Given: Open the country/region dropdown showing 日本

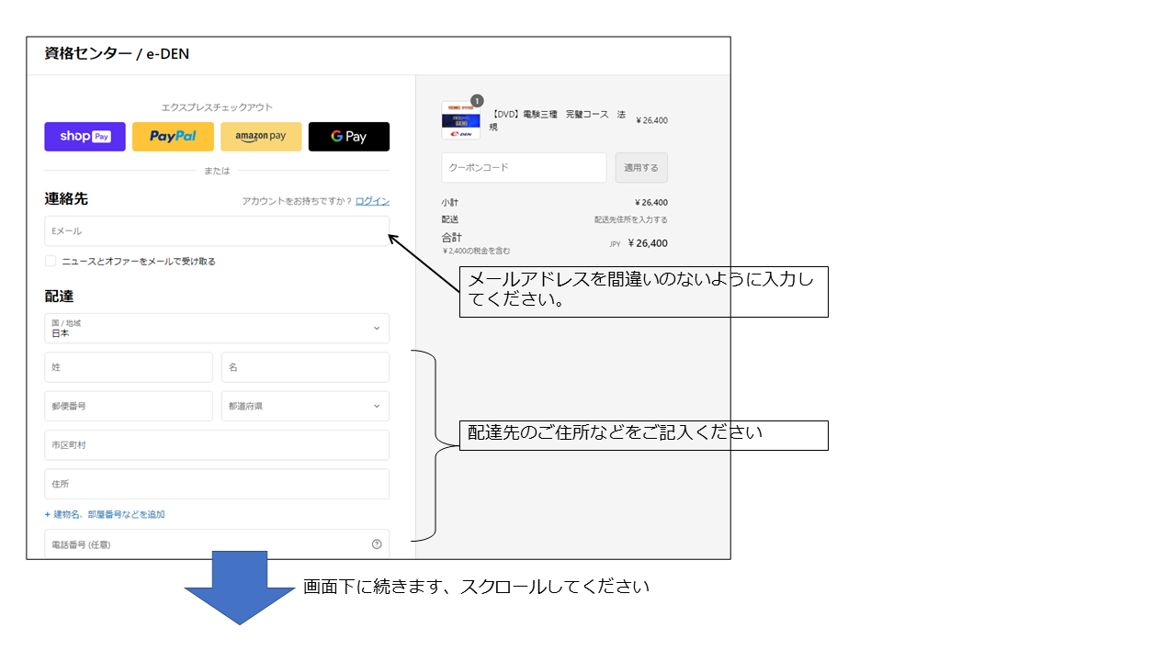Looking at the screenshot, I should (x=217, y=329).
